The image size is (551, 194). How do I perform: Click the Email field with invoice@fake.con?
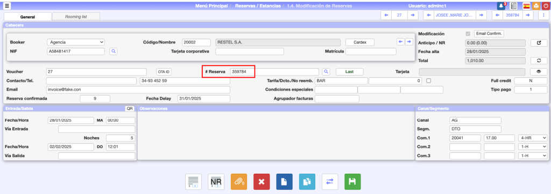pyautogui.click(x=138, y=89)
